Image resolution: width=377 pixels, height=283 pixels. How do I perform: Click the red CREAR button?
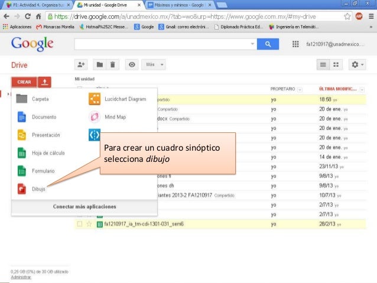[24, 82]
